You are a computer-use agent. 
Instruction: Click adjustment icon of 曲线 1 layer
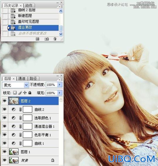click(13, 143)
